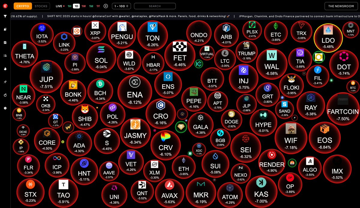The width and height of the screenshot is (360, 208).
Task: Click the RENDER -4.90% bubble
Action: pos(272,162)
